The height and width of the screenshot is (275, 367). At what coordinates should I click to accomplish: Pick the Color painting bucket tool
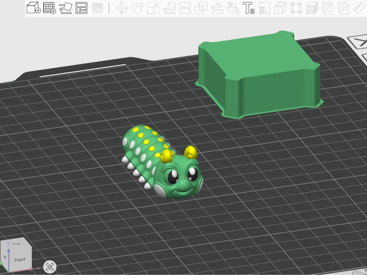(233, 8)
